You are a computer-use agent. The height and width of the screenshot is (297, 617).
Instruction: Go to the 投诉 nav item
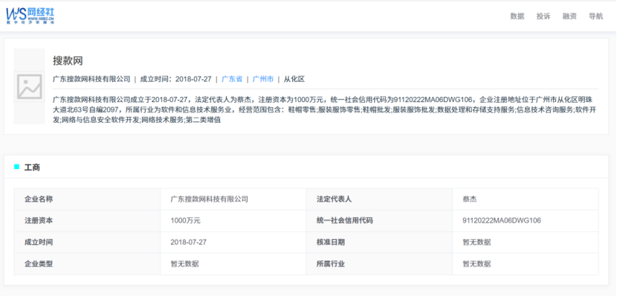543,16
